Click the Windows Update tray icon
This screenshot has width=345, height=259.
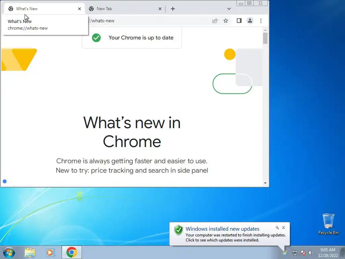click(x=285, y=252)
